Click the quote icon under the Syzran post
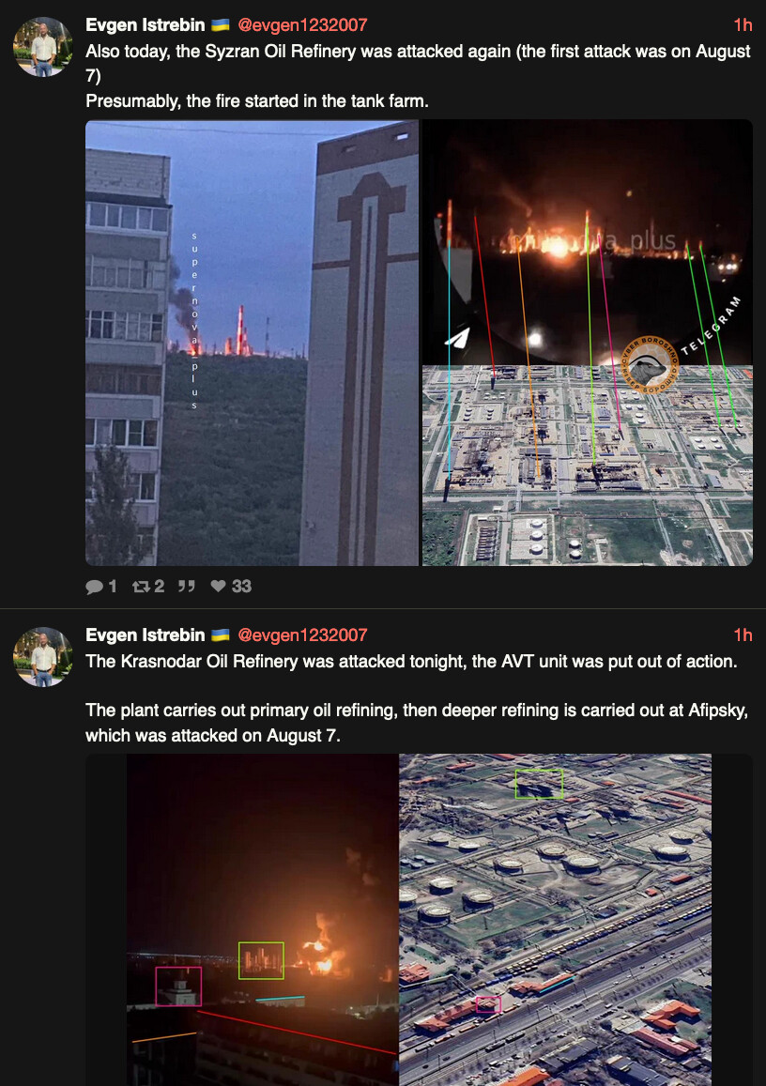Screen dimensions: 766x1086 click(186, 587)
